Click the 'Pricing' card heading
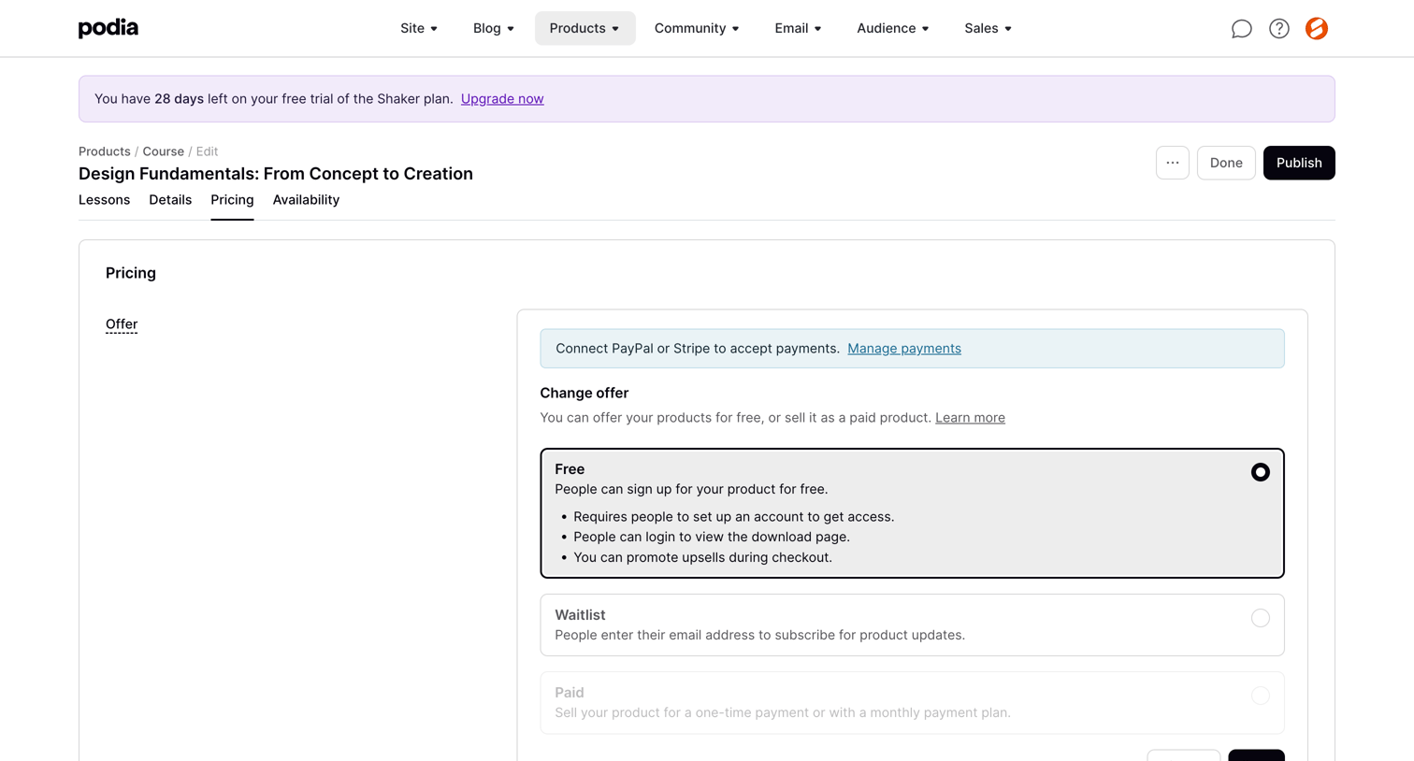The height and width of the screenshot is (761, 1414). click(131, 273)
